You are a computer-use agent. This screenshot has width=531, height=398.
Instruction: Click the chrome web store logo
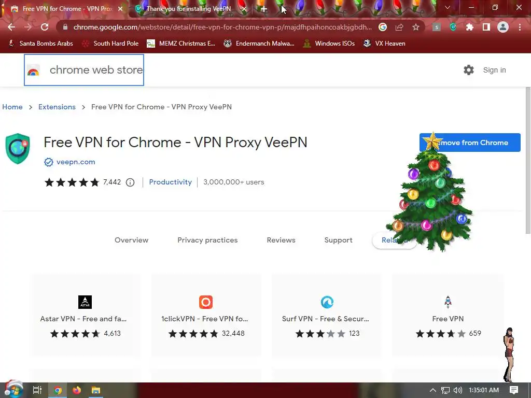click(x=84, y=70)
